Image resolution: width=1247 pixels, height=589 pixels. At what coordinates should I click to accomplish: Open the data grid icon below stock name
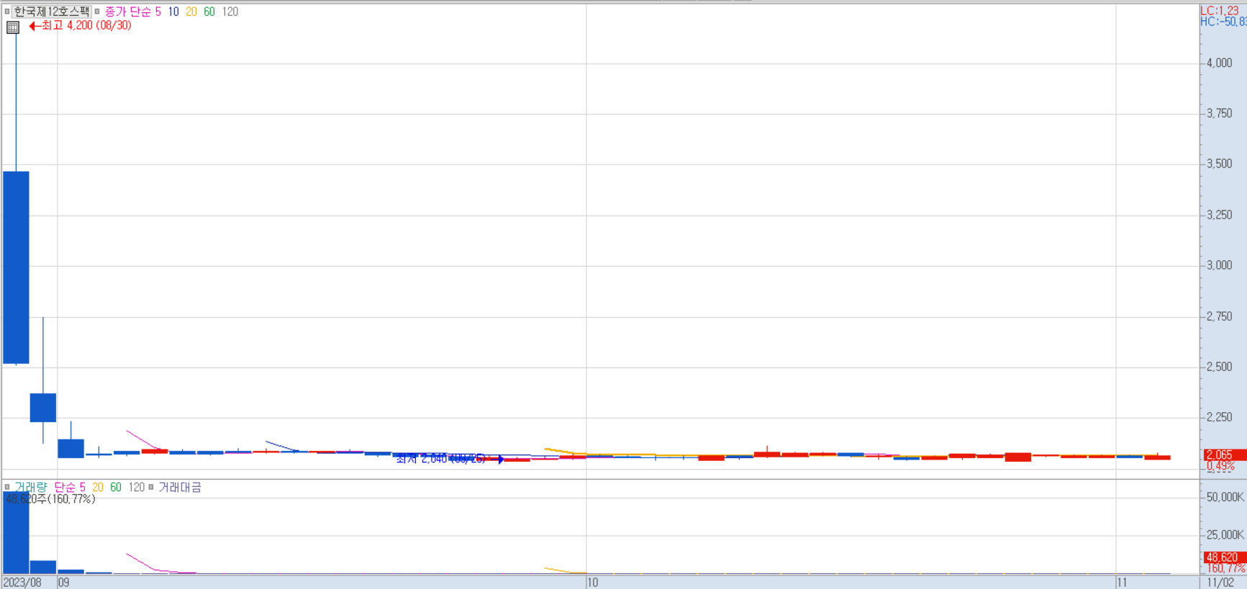[x=12, y=27]
